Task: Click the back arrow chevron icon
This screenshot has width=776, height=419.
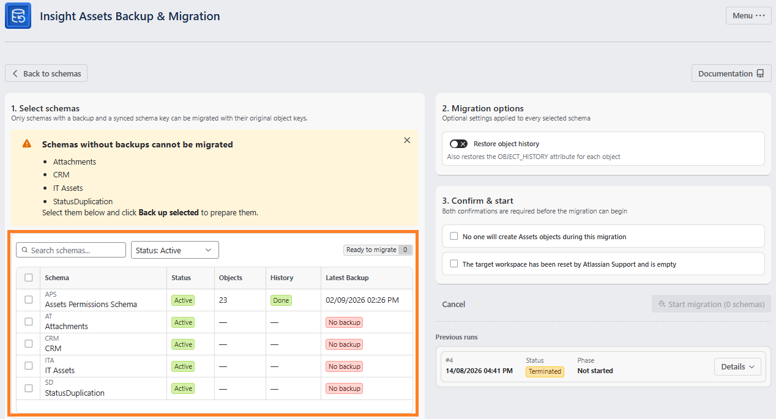Action: tap(15, 73)
